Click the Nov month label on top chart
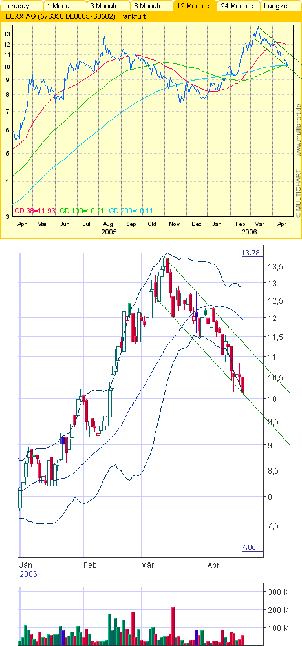Screen dimensions: 302x646 [x=175, y=224]
